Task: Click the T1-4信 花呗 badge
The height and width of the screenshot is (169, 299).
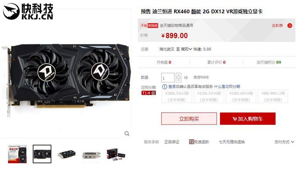Action: [148, 93]
